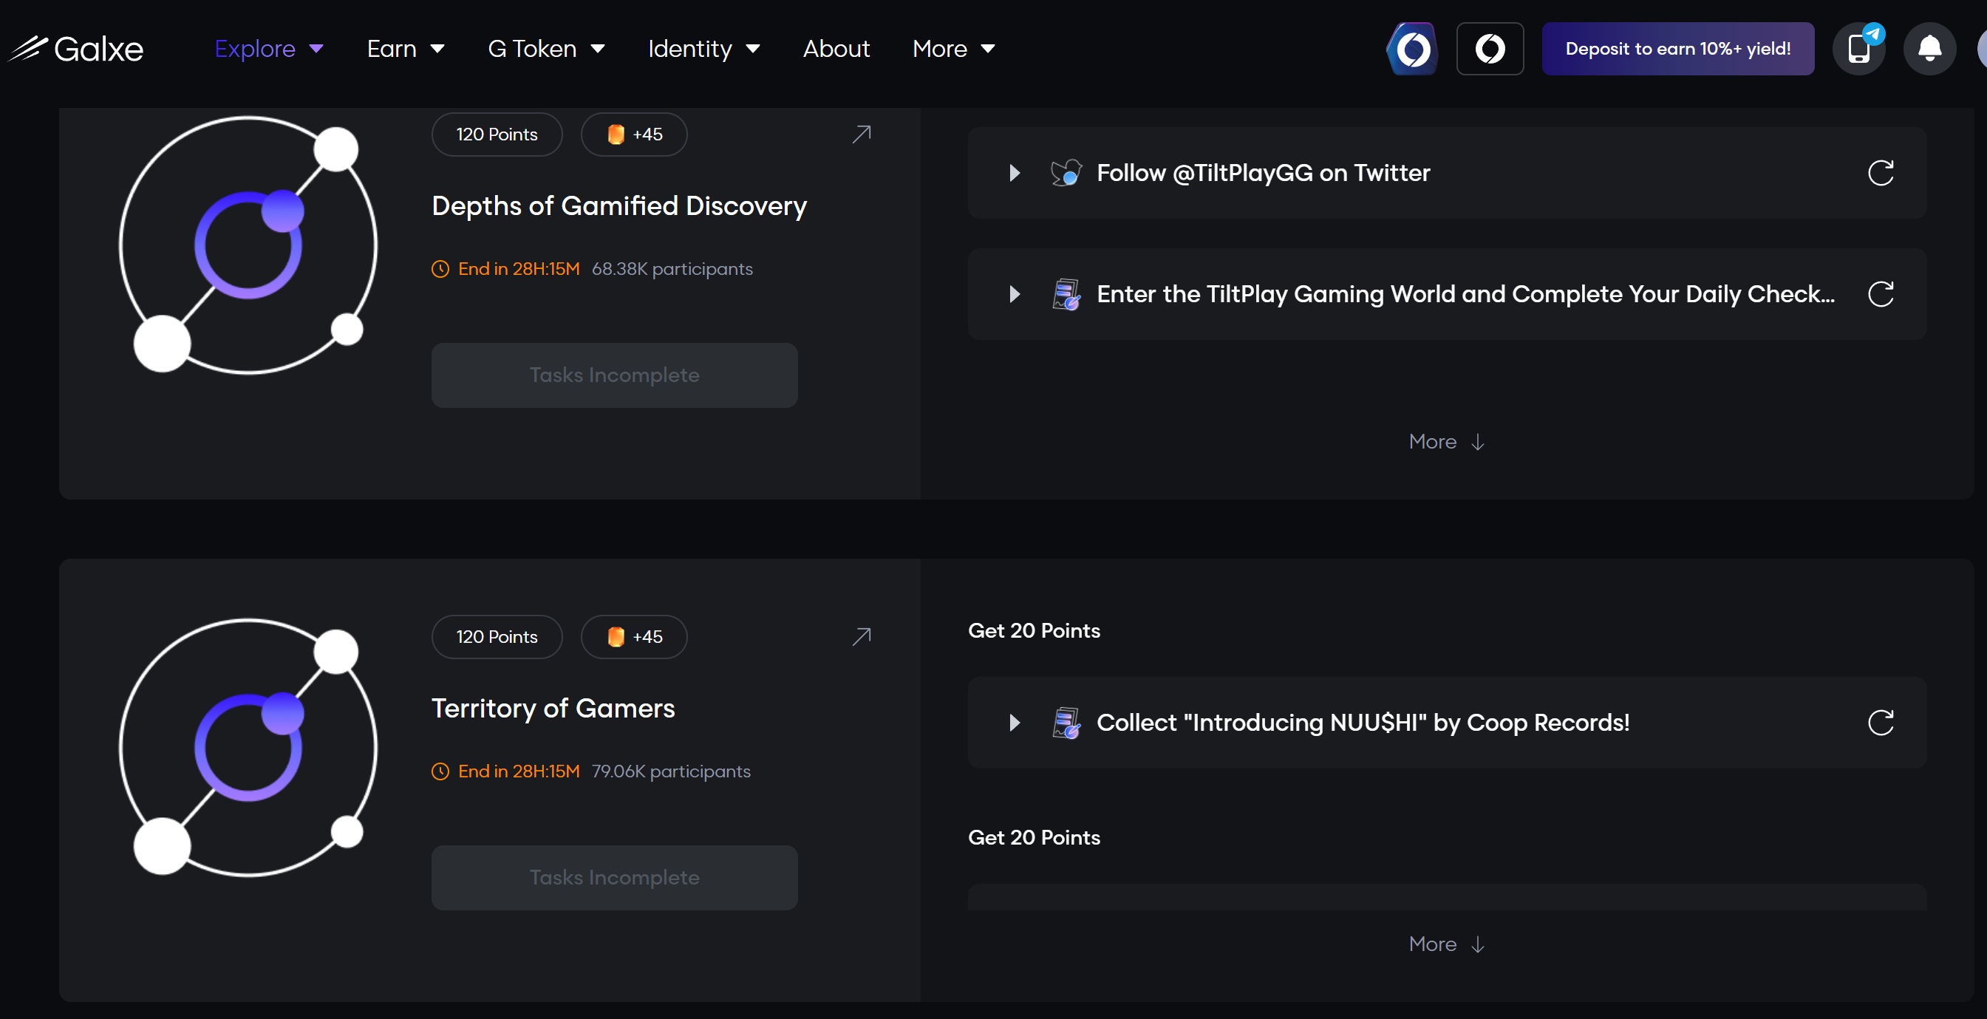Click More under Depths of Gamified Discovery
This screenshot has height=1019, width=1987.
(x=1446, y=442)
